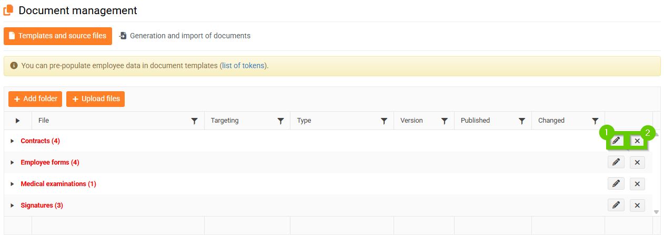
Task: Open the list of tokens link
Action: pos(243,66)
